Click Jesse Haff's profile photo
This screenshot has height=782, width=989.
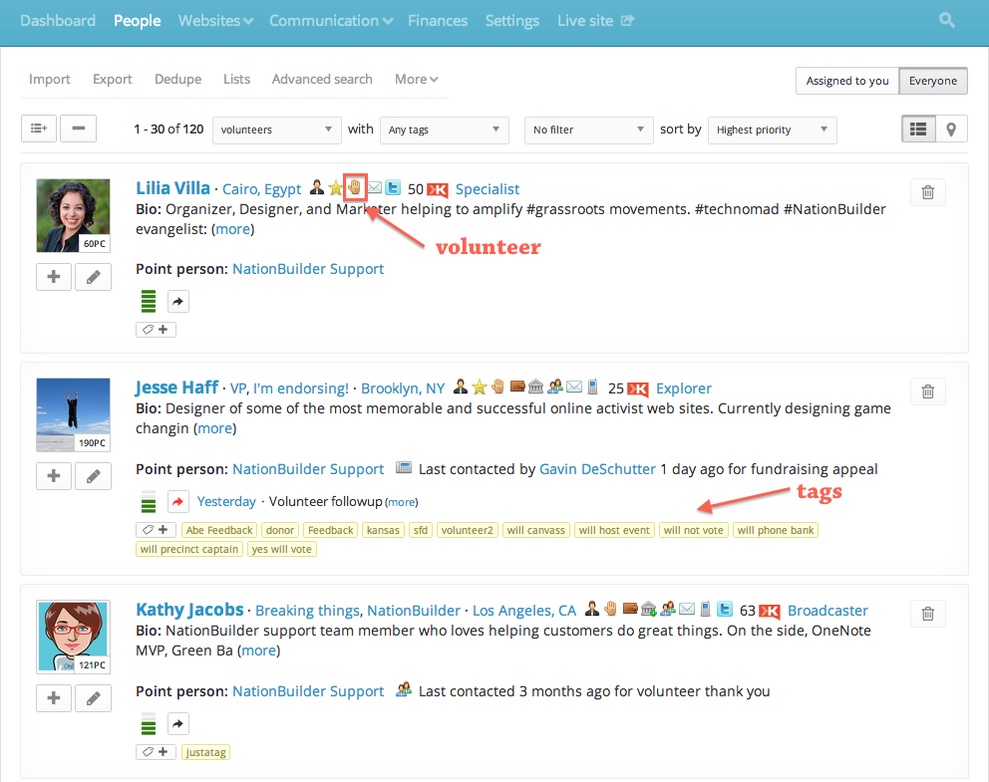tap(73, 414)
